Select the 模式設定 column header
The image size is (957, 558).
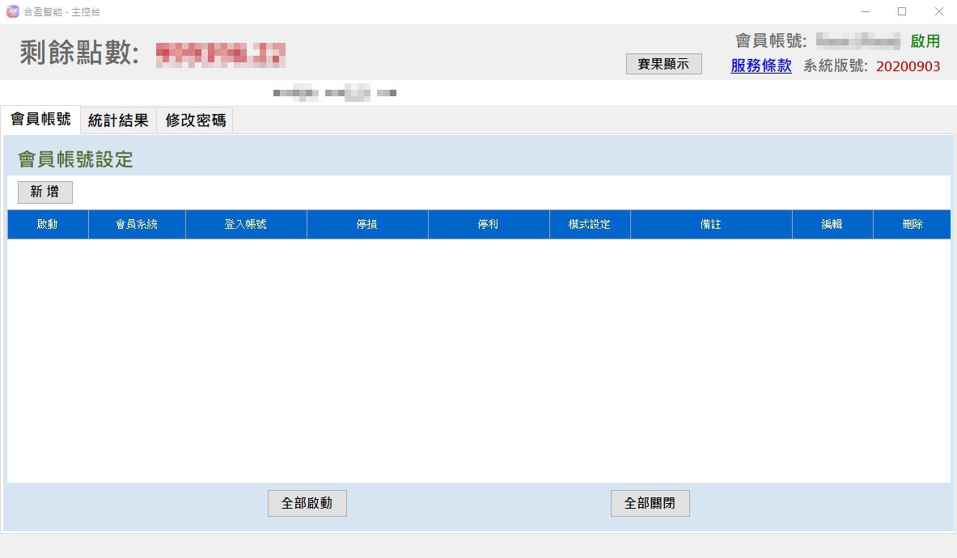pyautogui.click(x=590, y=225)
